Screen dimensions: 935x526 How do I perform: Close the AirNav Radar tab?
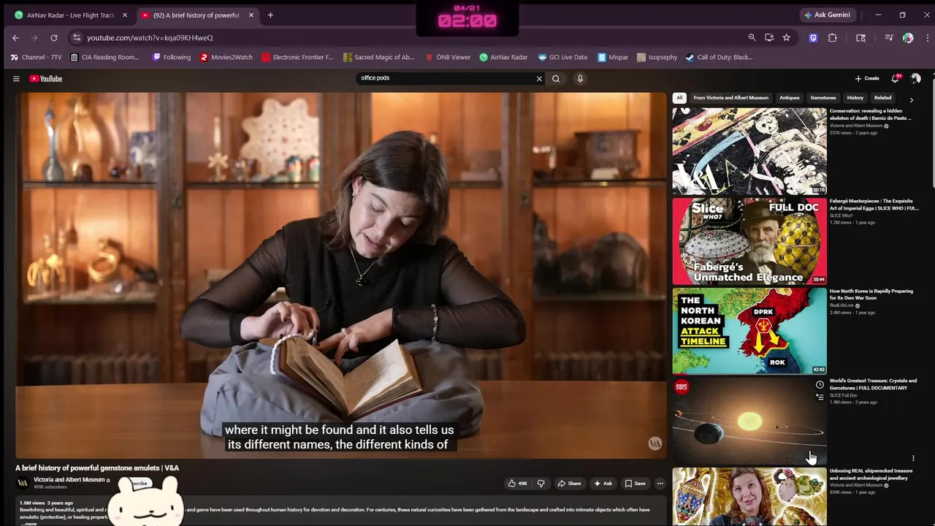tap(124, 15)
